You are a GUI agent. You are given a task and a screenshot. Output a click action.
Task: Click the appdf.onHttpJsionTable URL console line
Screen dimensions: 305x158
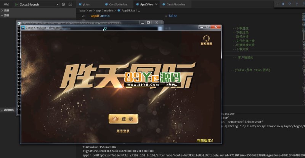click(x=194, y=155)
